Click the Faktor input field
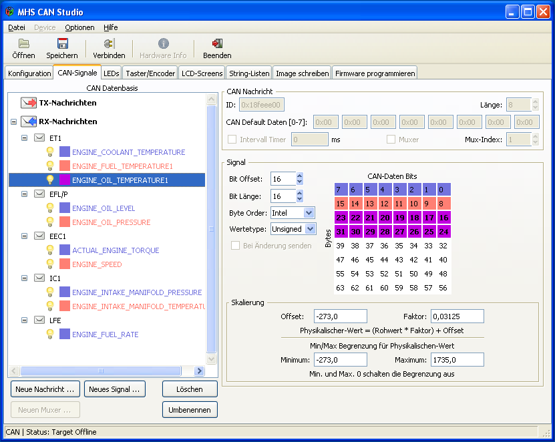This screenshot has width=555, height=442. click(457, 316)
